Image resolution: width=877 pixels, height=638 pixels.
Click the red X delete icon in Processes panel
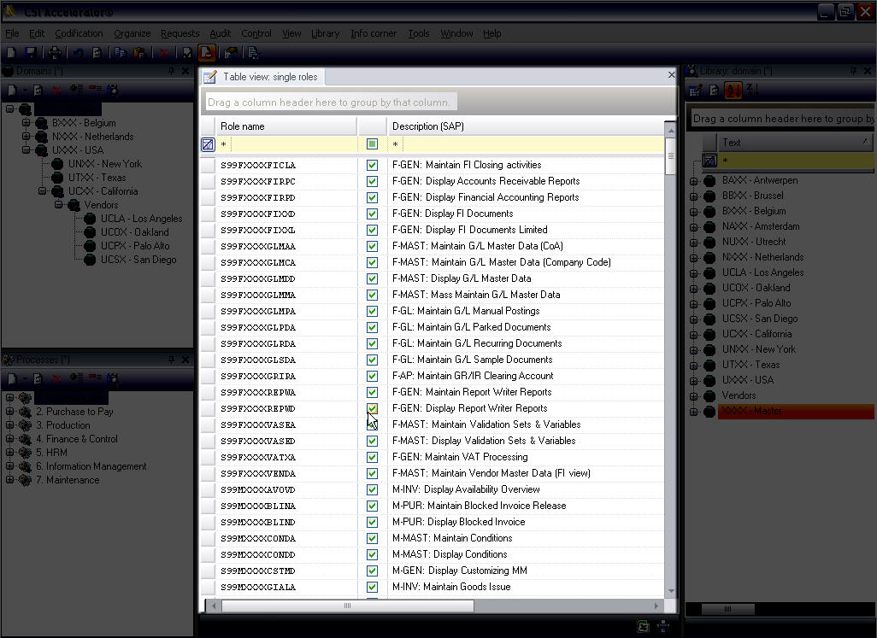point(56,378)
